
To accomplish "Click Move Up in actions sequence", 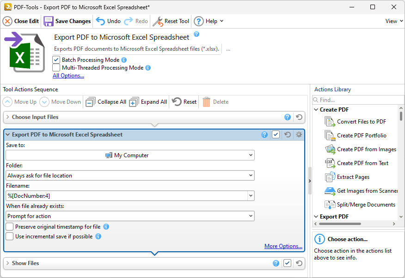I will coord(19,102).
